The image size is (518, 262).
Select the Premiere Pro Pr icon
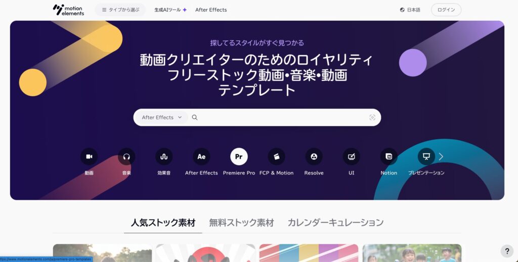239,157
